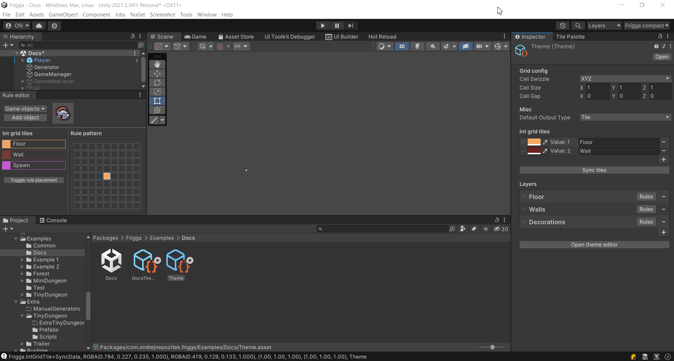Open the Undo History icon
674x361 pixels.
point(563,26)
